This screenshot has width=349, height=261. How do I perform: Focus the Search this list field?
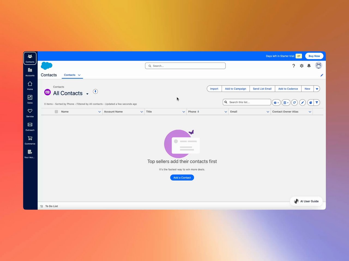tap(247, 102)
